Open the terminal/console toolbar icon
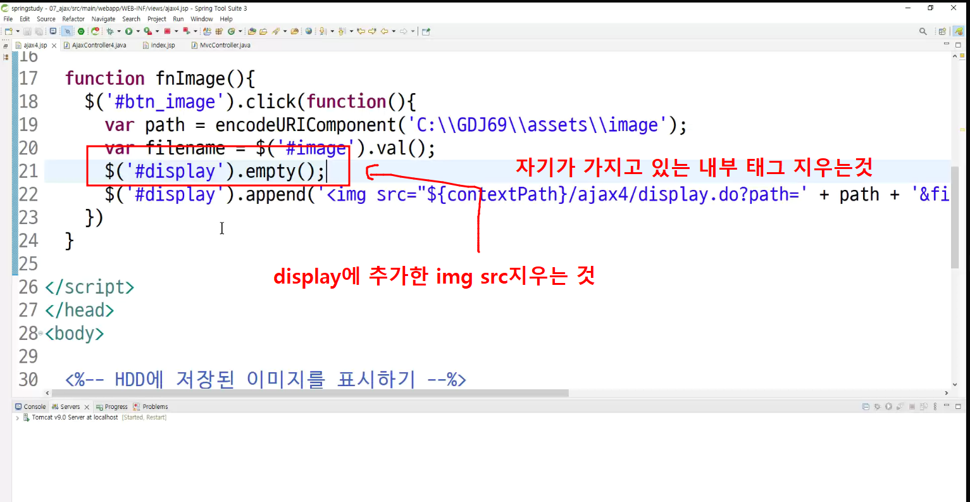This screenshot has height=502, width=970. (x=53, y=31)
